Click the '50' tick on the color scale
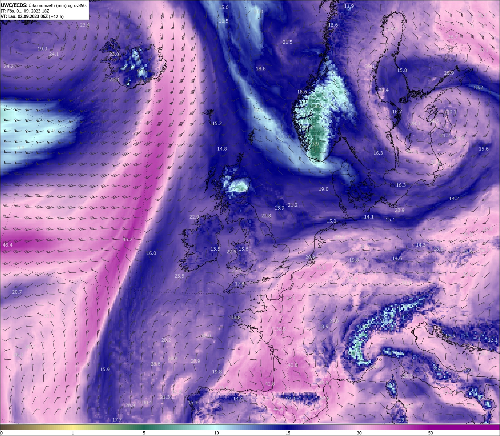Viewport: 500px width, 436px height. tap(430, 433)
